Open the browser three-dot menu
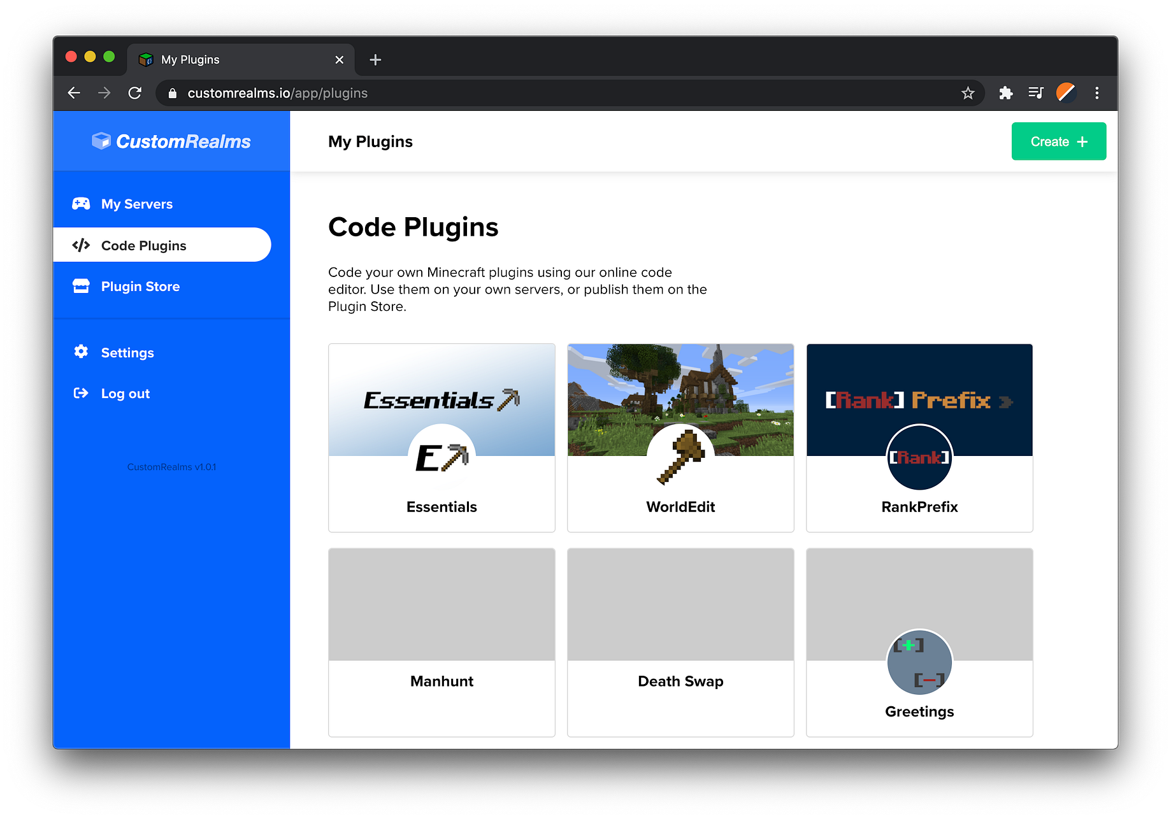This screenshot has width=1171, height=819. [x=1096, y=93]
